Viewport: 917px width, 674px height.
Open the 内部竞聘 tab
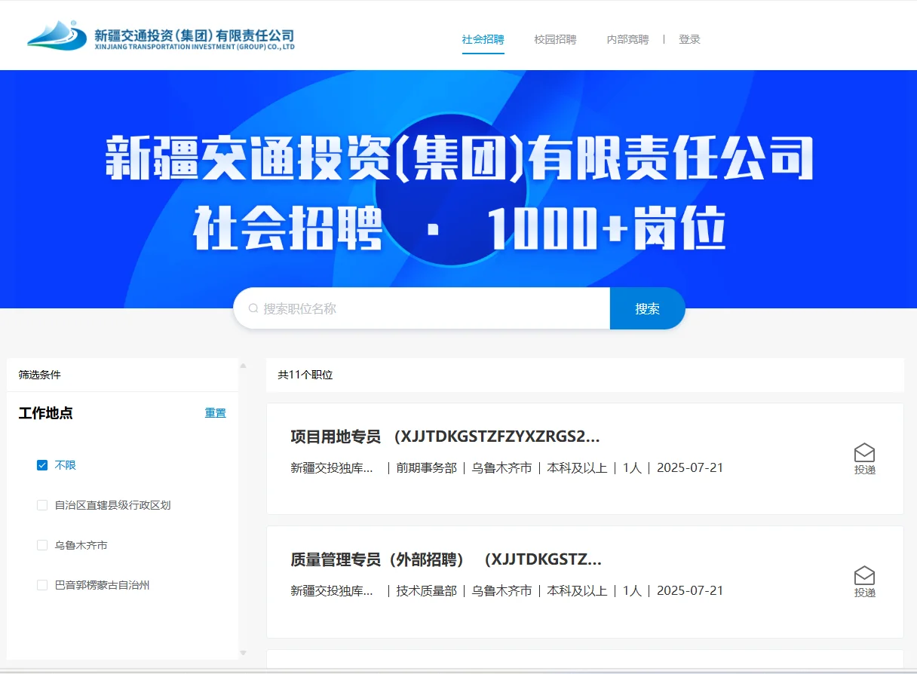coord(627,39)
